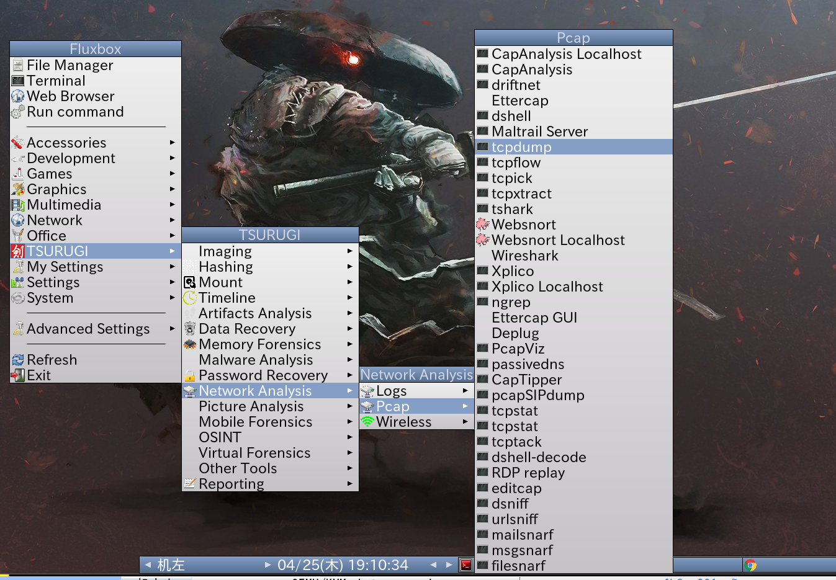
Task: Click the Office icon
Action: click(x=18, y=236)
